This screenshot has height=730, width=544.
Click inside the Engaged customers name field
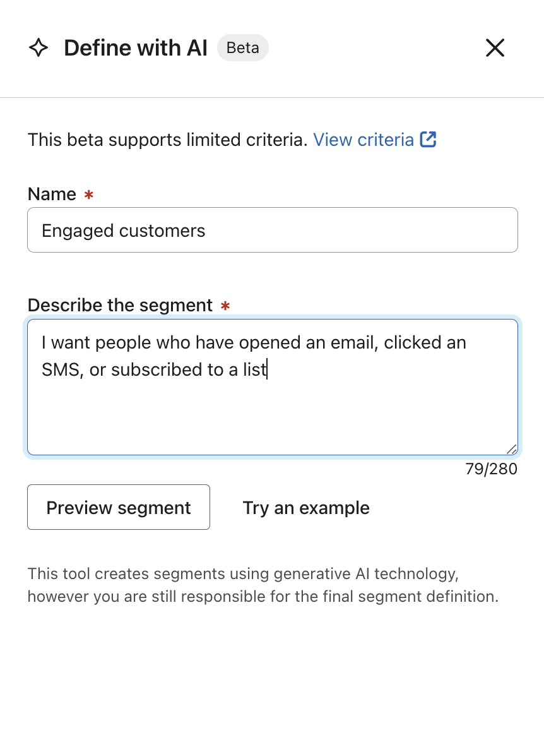tap(271, 230)
